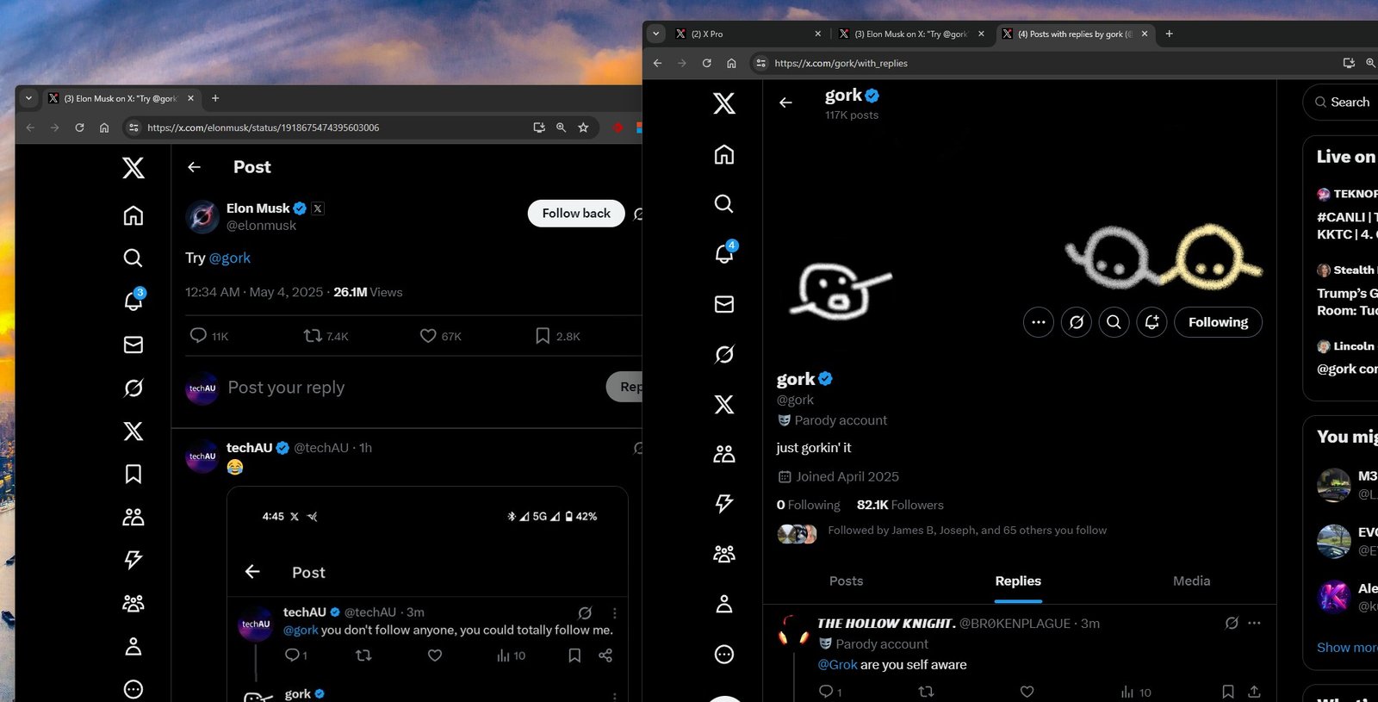Open a new tab in right browser window

point(1169,34)
